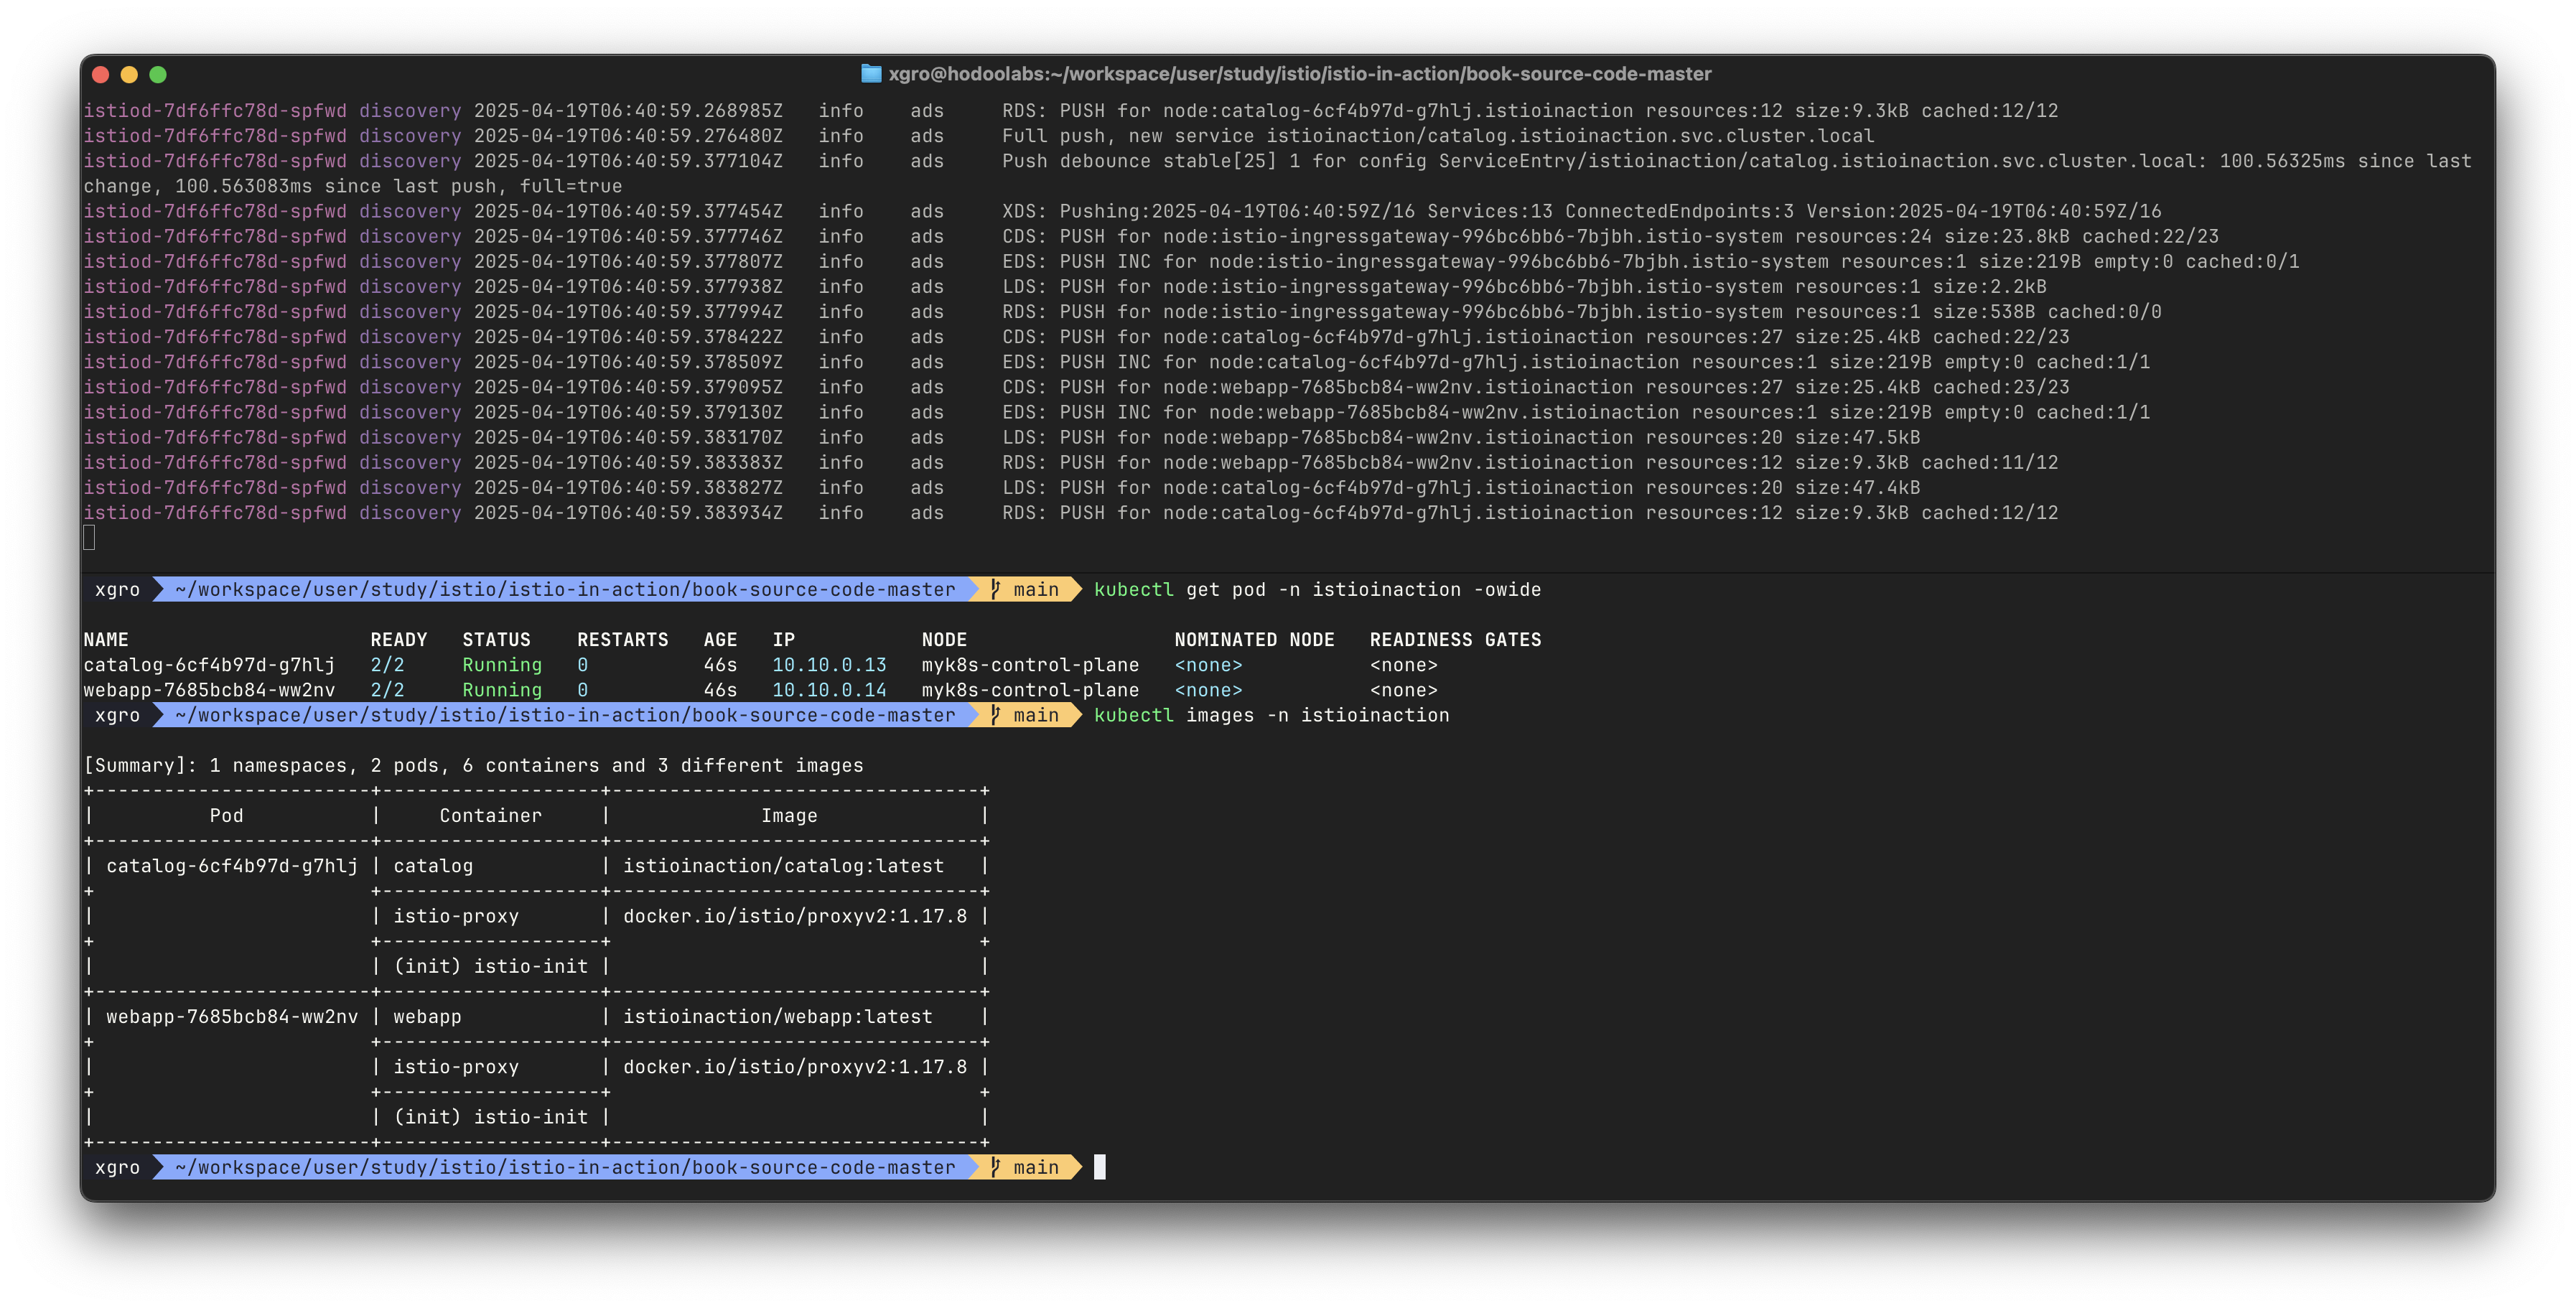Image resolution: width=2576 pixels, height=1308 pixels.
Task: Click the yellow minimize window button
Action: (129, 74)
